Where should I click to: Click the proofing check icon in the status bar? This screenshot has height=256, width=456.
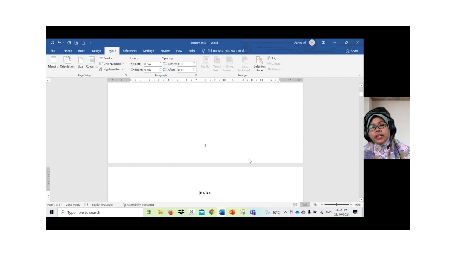click(86, 205)
